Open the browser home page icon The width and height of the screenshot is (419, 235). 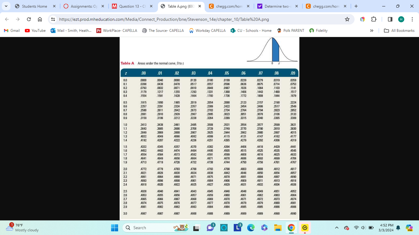40,19
